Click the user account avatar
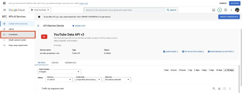The image size is (242, 93). click(x=237, y=10)
